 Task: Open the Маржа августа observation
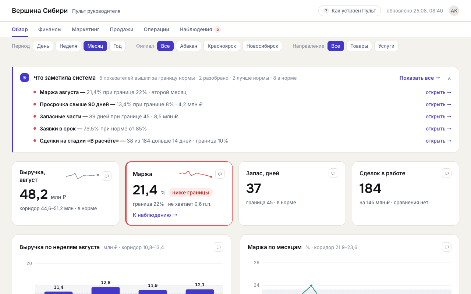[439, 92]
